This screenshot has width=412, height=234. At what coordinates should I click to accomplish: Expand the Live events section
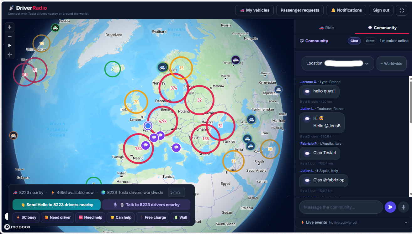coord(353,222)
